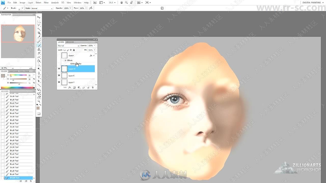Hide Layer 7 with eye icon

(x=59, y=82)
